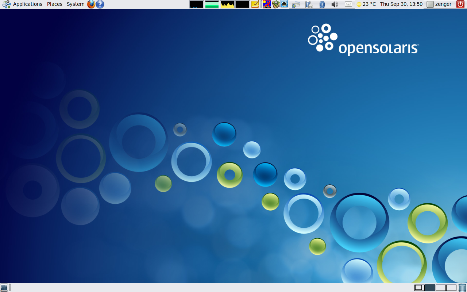Click the red shutdown power button

coord(460,4)
